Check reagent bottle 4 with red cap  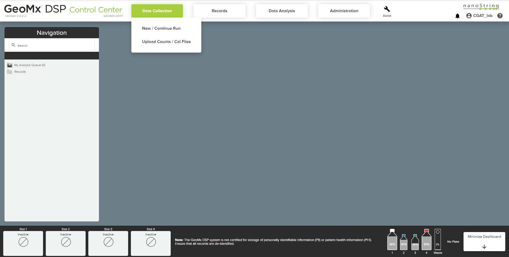pyautogui.click(x=427, y=239)
